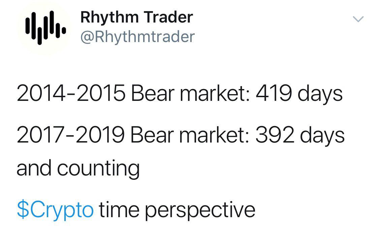Screen dimensions: 379x237
Task: Click the word "counting" in the tweet
Action: point(98,169)
